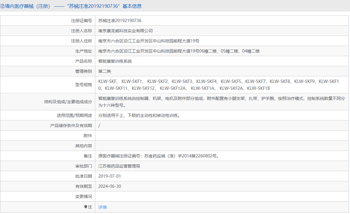Select the page title 境内医疗器械（注册）基本信息
Image resolution: width=350 pixels, height=214 pixels.
73,6
